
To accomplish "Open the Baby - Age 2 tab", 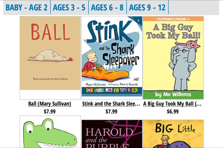I will (26, 7).
